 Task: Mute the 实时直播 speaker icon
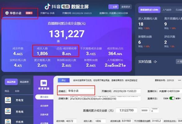[x=155, y=62]
